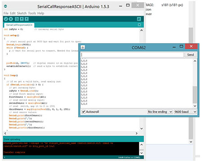This screenshot has height=161, width=202.
Task: Click the serial monitor text input field
Action: [132, 55]
